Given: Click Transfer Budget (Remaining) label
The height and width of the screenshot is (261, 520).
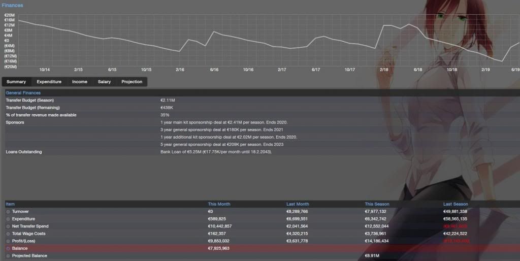Looking at the screenshot, I should 32,108.
